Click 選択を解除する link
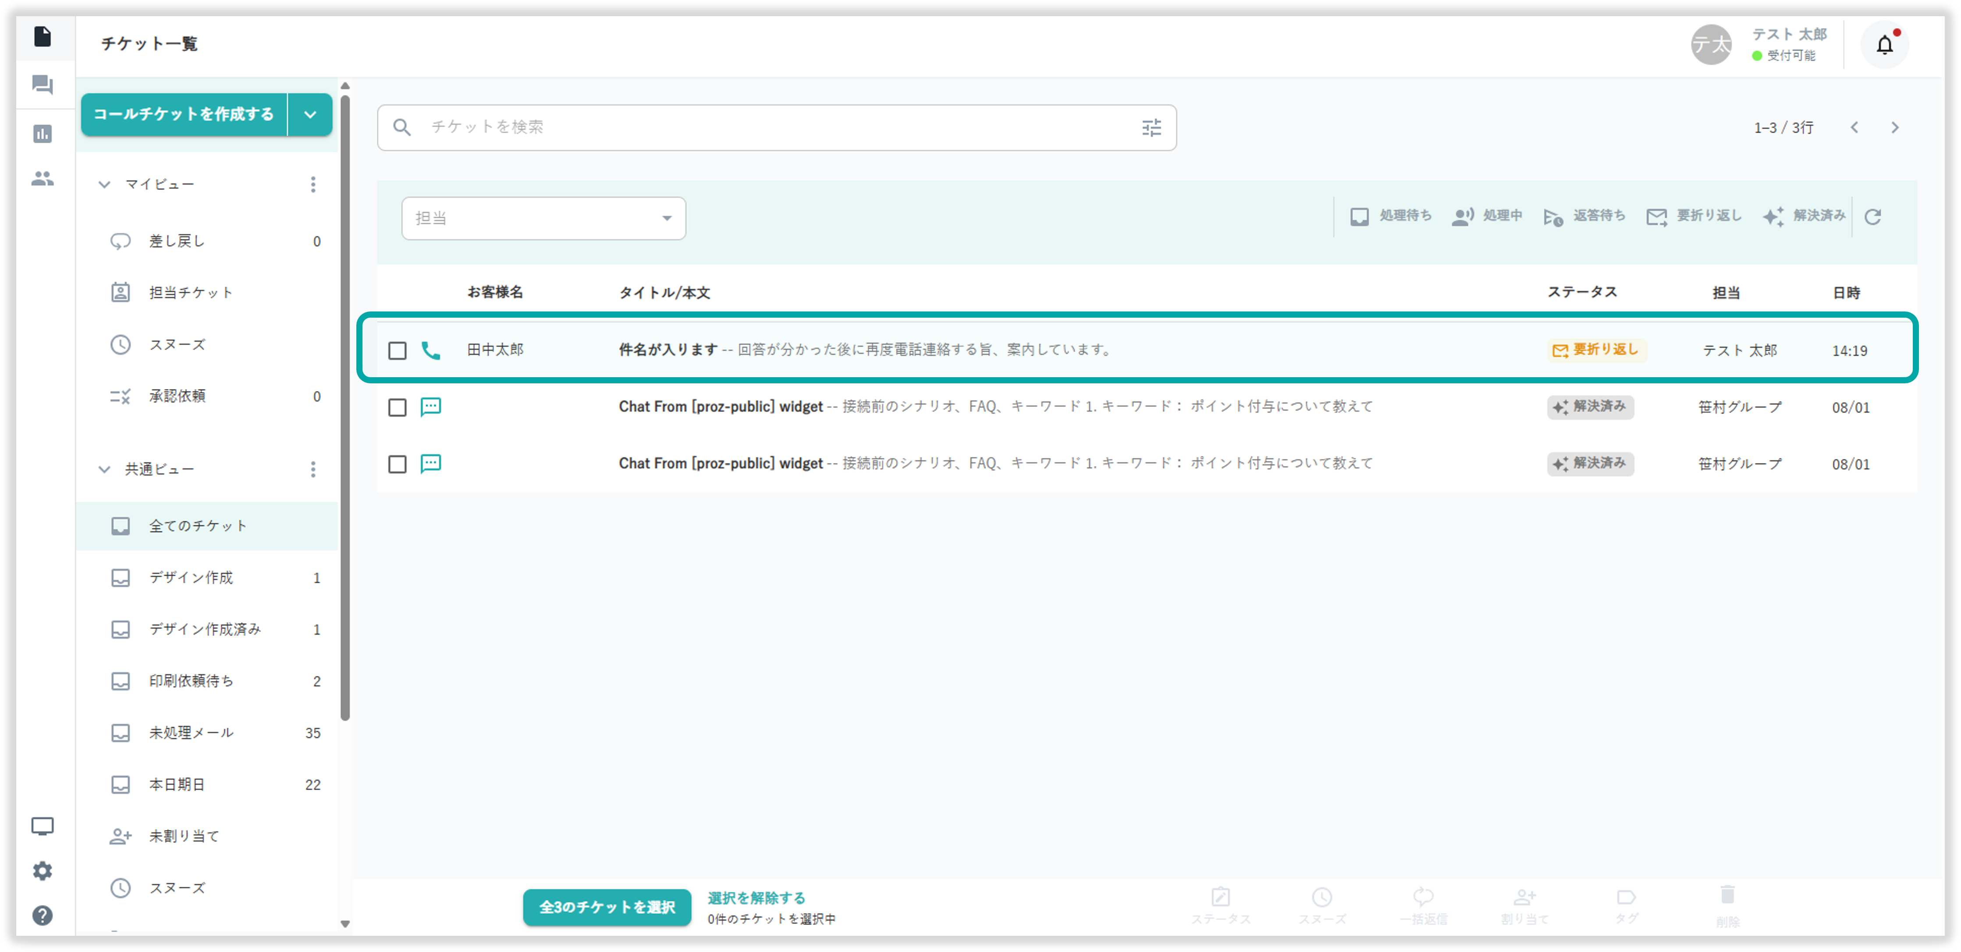This screenshot has height=952, width=1961. 756,898
